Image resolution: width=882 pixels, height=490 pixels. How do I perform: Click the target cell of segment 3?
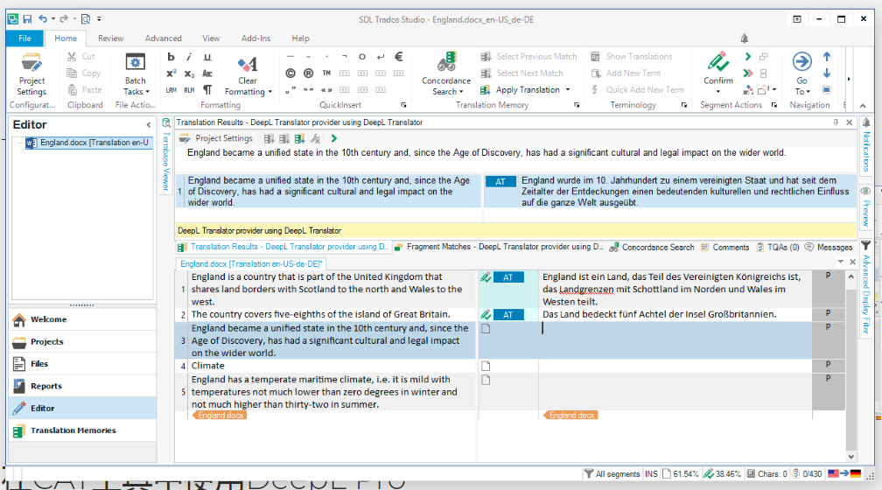click(675, 340)
